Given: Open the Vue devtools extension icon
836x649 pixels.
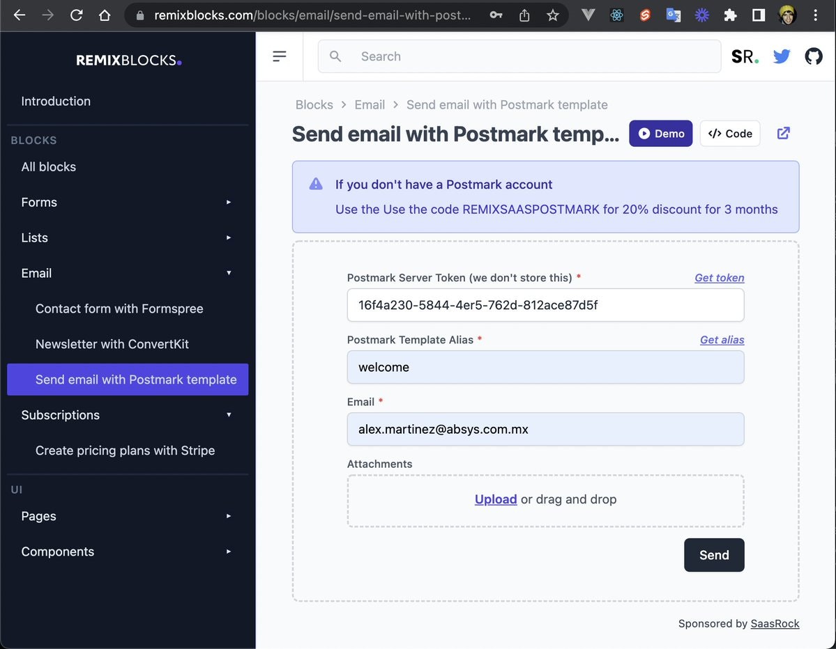Looking at the screenshot, I should click(588, 15).
